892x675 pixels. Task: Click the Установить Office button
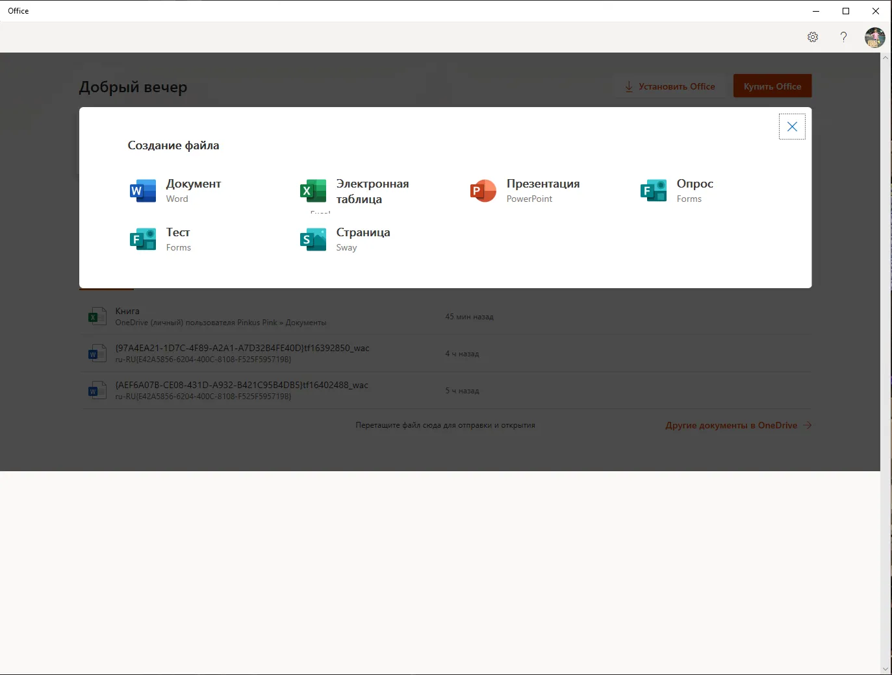click(669, 86)
